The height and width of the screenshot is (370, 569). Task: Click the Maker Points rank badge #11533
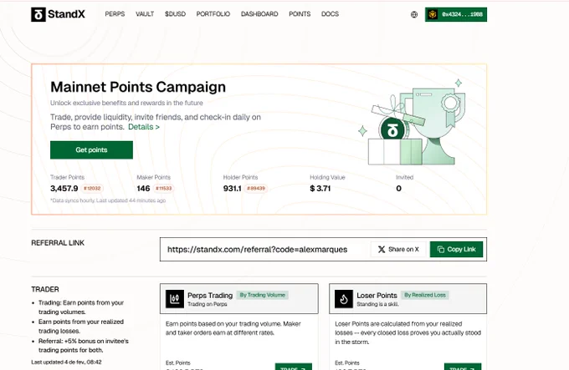click(164, 188)
